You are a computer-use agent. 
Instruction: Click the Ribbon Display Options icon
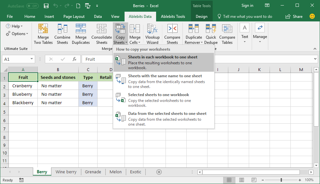tap(267, 6)
